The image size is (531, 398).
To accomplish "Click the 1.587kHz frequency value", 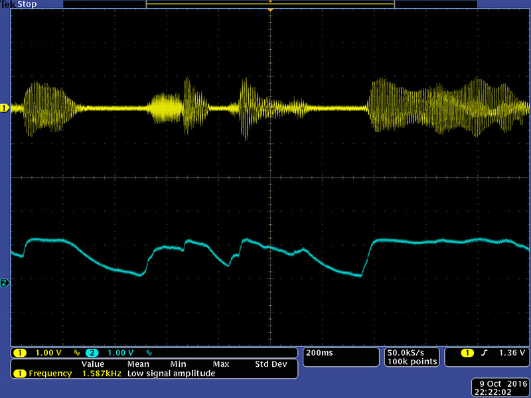I will 102,373.
